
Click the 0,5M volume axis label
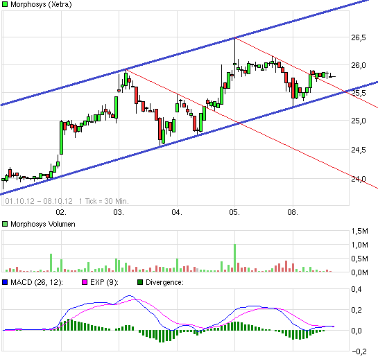(359, 259)
